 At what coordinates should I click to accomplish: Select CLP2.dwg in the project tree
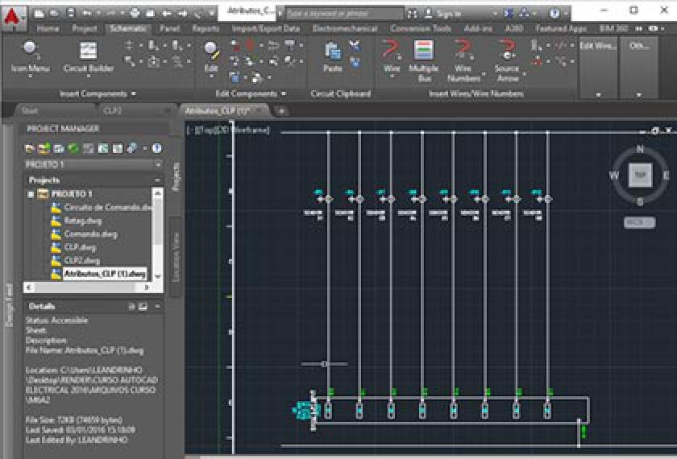(x=81, y=260)
